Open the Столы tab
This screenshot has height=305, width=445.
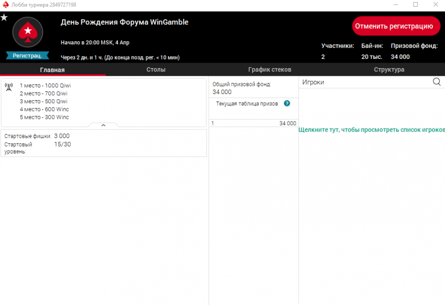156,70
